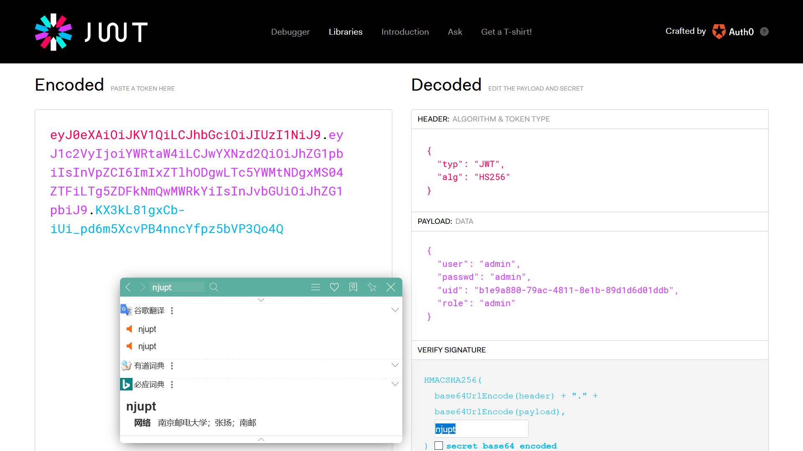This screenshot has width=803, height=451.
Task: Collapse the 谷歌翻译 section chevron
Action: [395, 310]
